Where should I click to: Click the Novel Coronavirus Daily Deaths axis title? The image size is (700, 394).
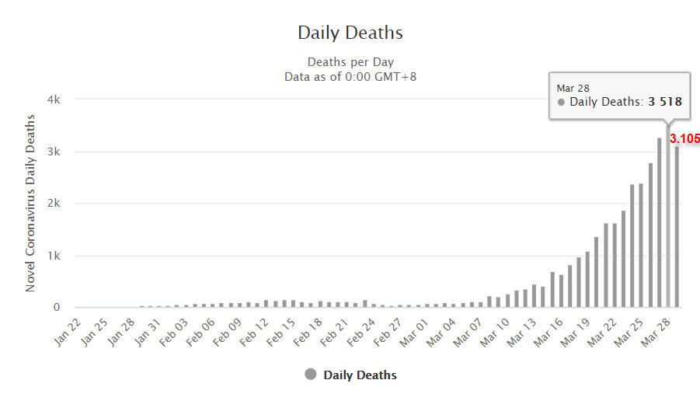(30, 203)
